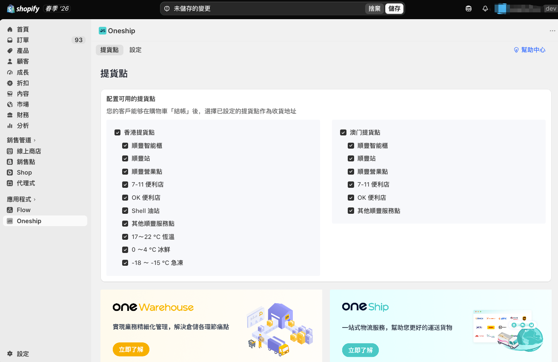This screenshot has width=558, height=362.
Task: Click the 未儲存的變更 status text
Action: click(192, 9)
